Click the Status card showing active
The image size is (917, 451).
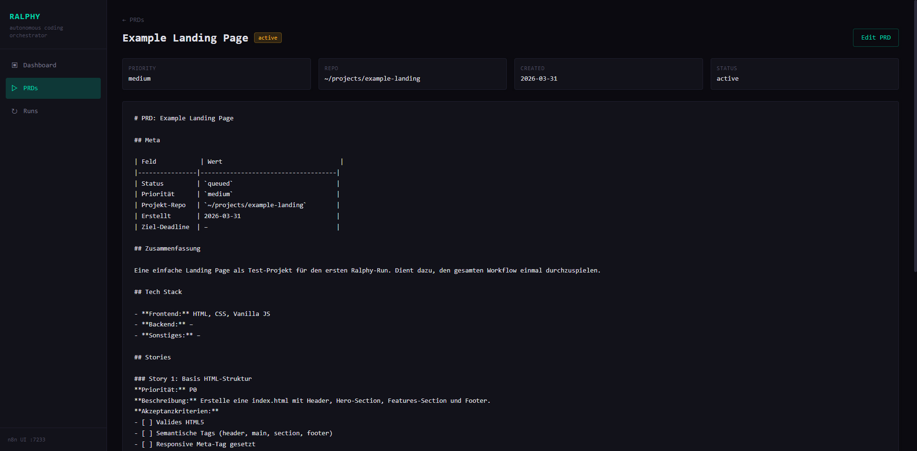804,74
